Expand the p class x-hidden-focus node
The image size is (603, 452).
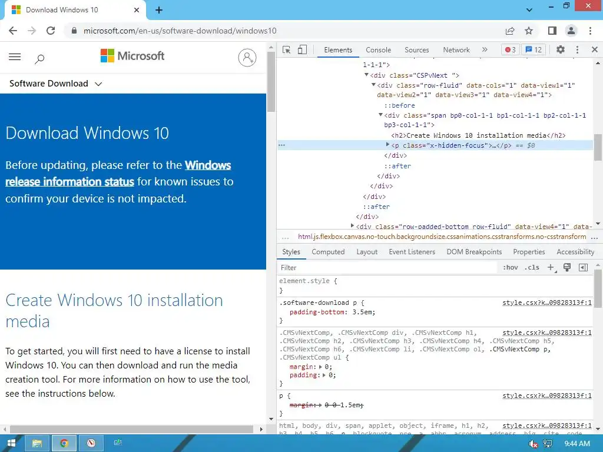click(x=387, y=145)
